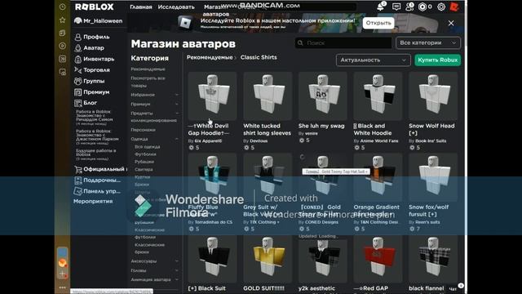522x294 pixels.
Task: Open the 'Актуальность' sort dropdown
Action: pos(374,60)
